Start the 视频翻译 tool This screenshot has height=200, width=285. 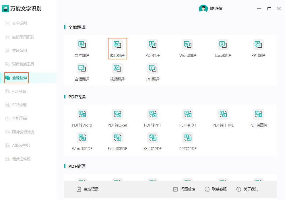pos(117,71)
